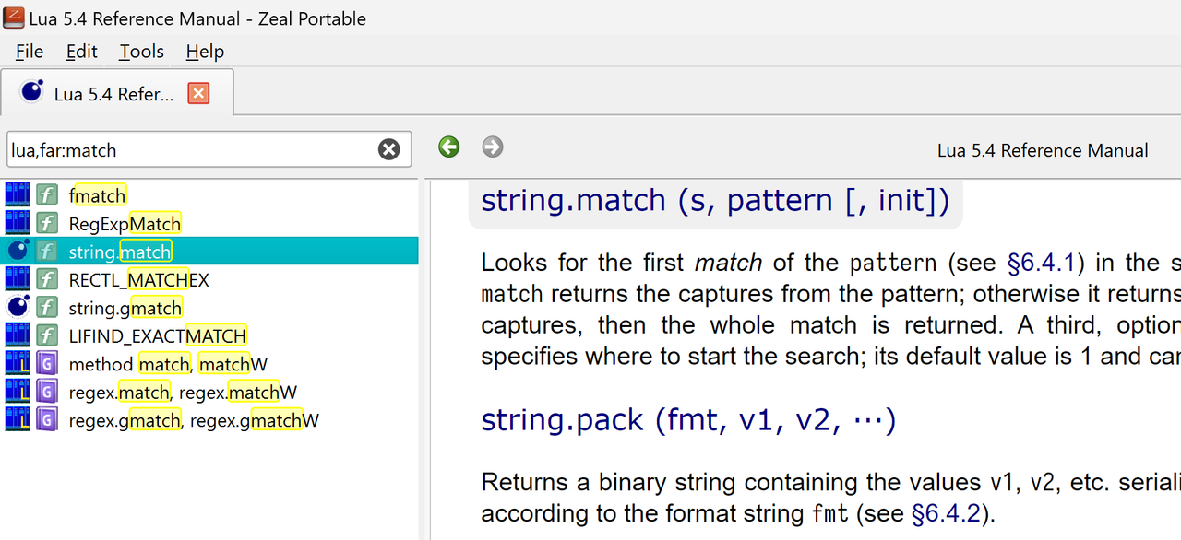The image size is (1181, 540).
Task: Open the Edit menu
Action: [81, 52]
